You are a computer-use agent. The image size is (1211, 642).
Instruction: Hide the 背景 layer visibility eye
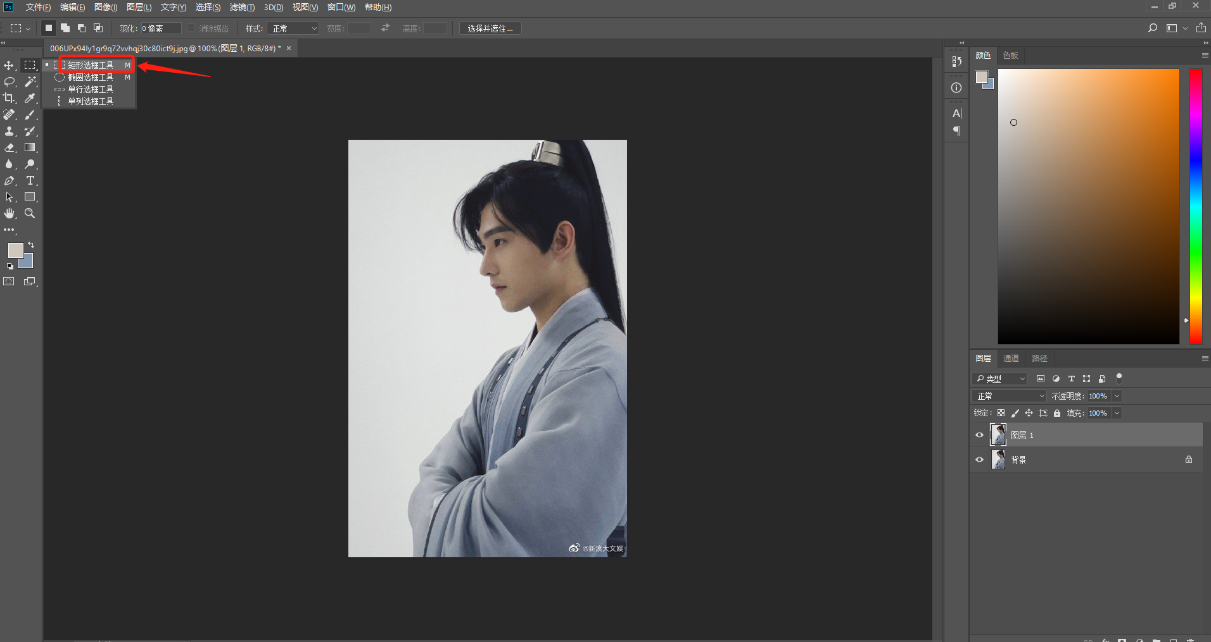pyautogui.click(x=979, y=460)
